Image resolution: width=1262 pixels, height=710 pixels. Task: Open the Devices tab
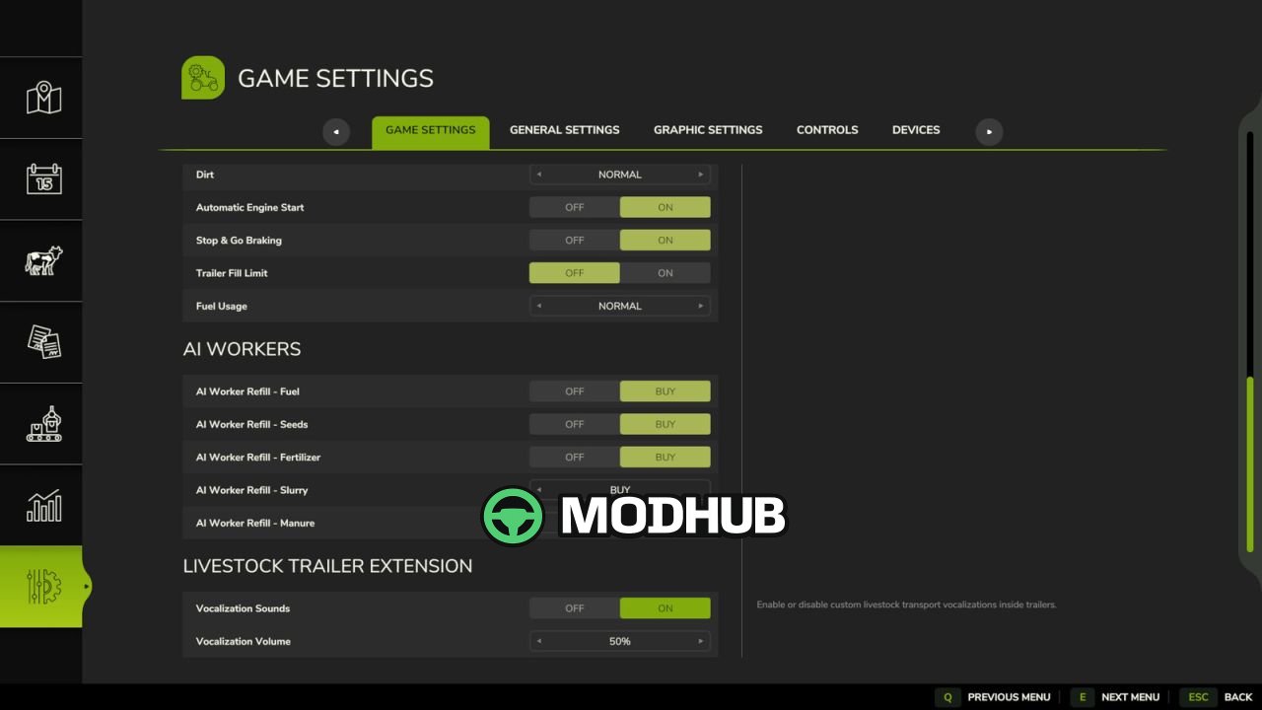(916, 130)
